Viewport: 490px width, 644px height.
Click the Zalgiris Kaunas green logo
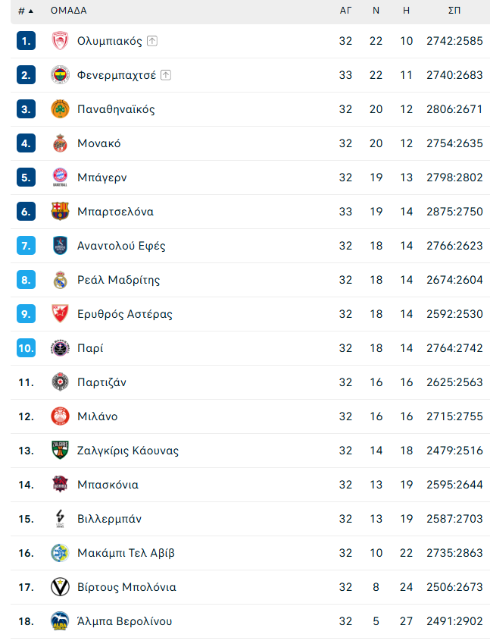pos(60,450)
